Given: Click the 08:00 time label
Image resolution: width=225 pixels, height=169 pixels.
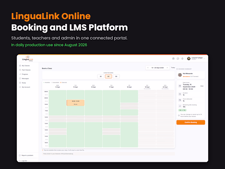Looking at the screenshot, I should click(x=46, y=91).
